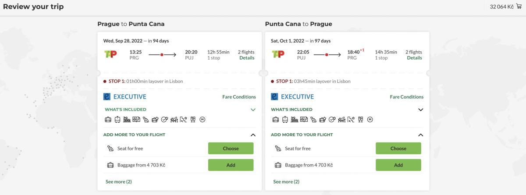The width and height of the screenshot is (526, 195).
Task: Click trolley suitcase icon in outbound flight card
Action: (x=117, y=119)
